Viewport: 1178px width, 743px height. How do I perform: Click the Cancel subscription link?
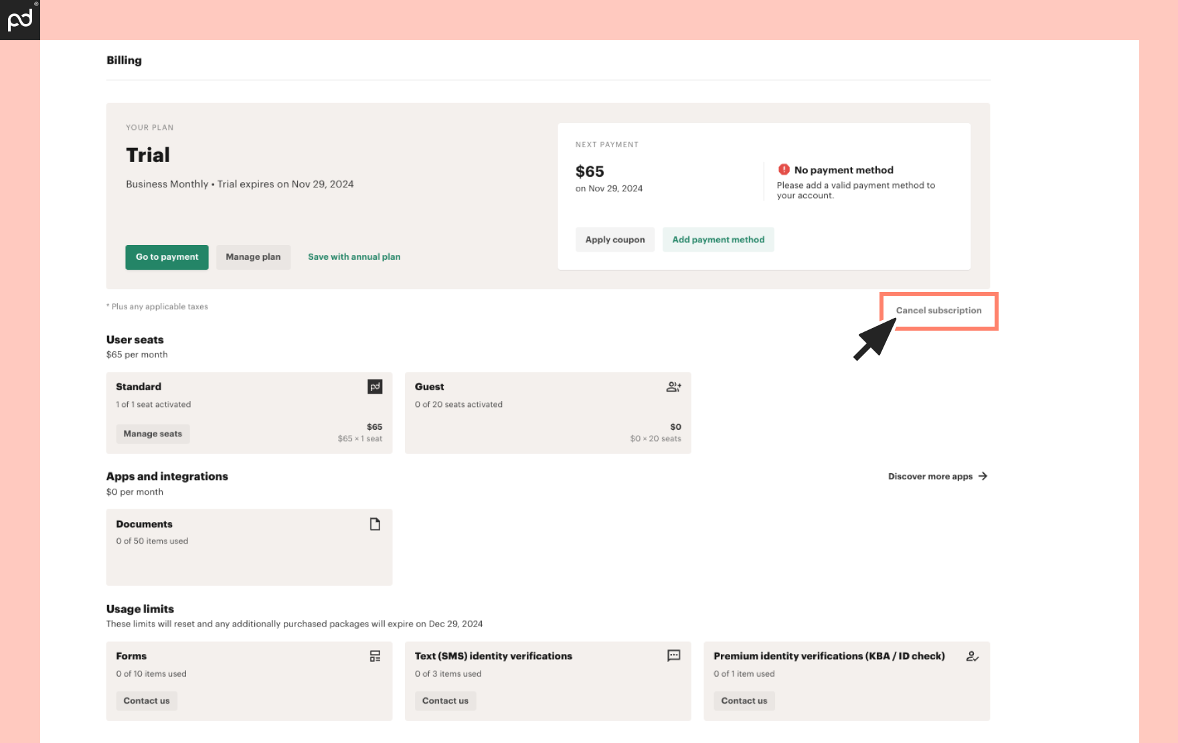click(938, 311)
